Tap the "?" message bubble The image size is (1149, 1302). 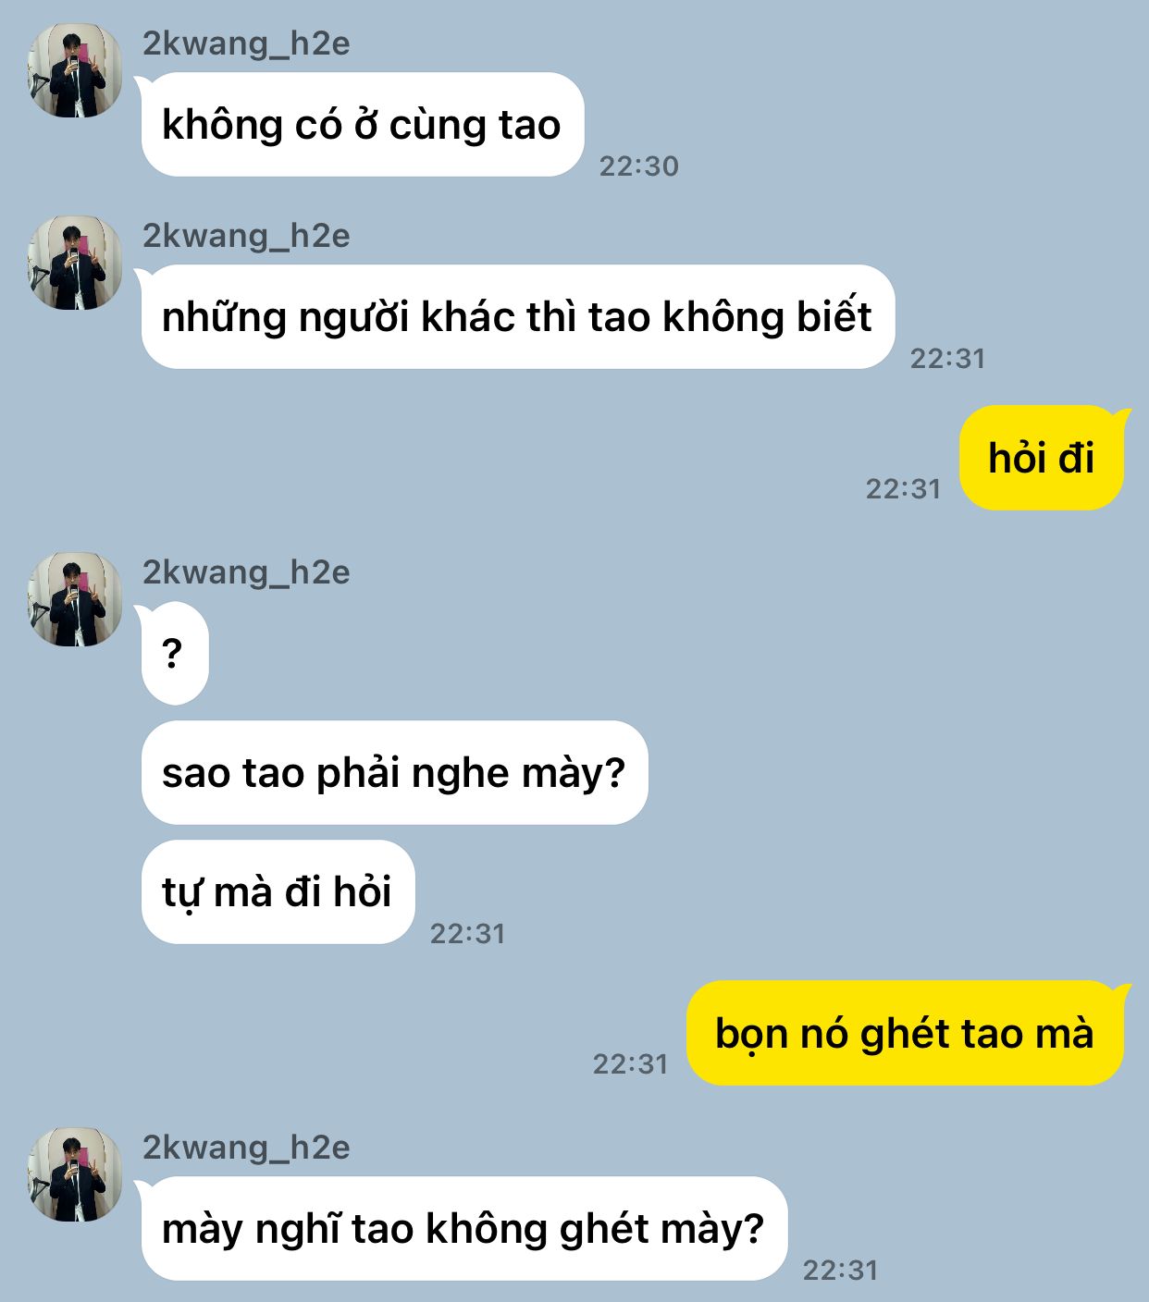(173, 654)
